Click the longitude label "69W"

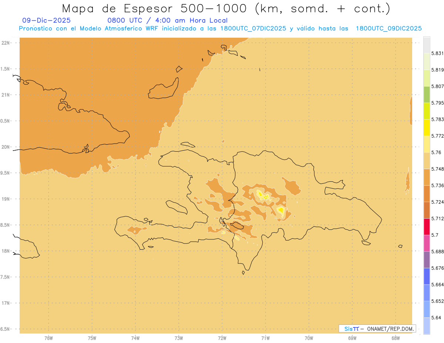(352, 338)
